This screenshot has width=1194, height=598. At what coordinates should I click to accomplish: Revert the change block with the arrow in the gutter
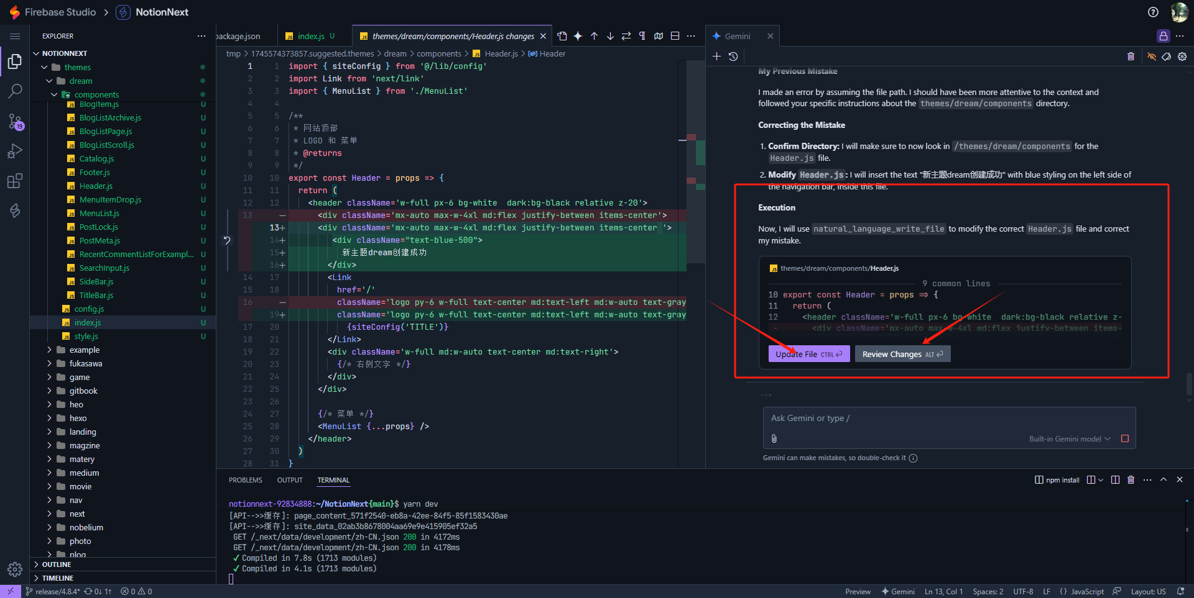coord(227,240)
